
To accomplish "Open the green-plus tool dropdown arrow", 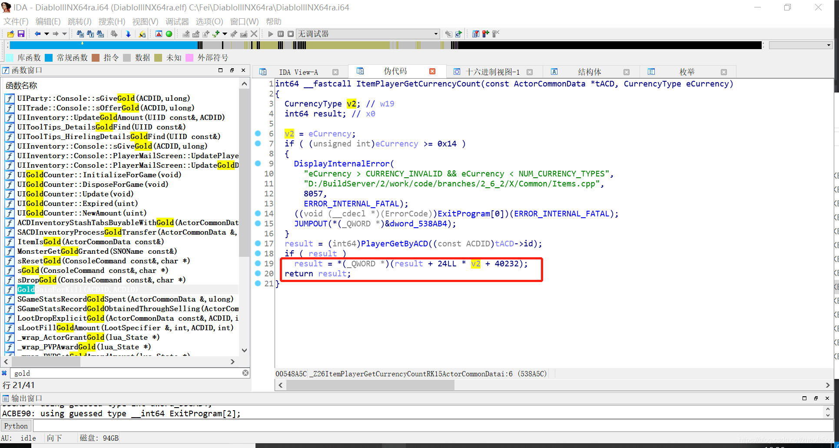I will click(225, 34).
